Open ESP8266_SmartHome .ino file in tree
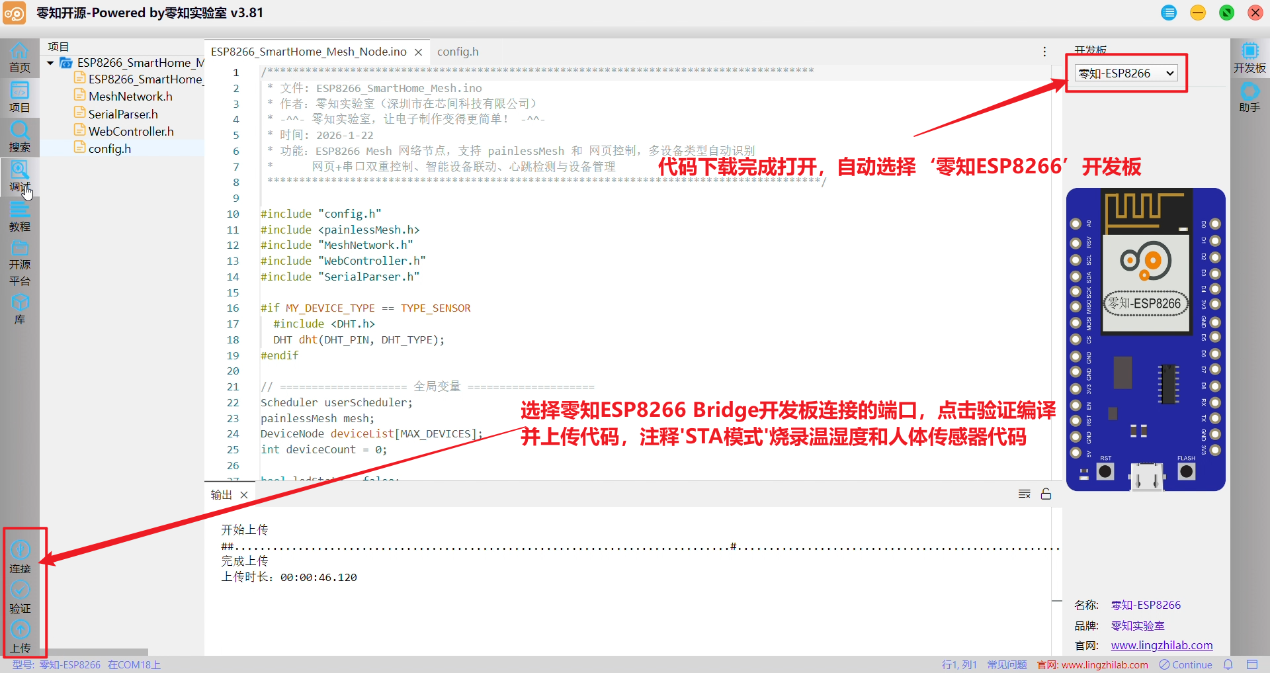The image size is (1270, 673). pos(139,79)
